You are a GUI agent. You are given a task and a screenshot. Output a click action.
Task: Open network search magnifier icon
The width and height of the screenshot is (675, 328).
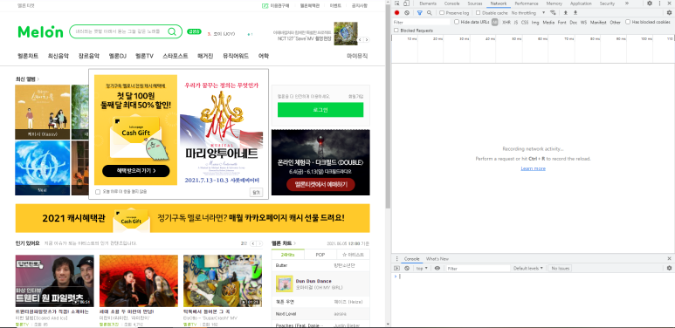click(x=430, y=13)
